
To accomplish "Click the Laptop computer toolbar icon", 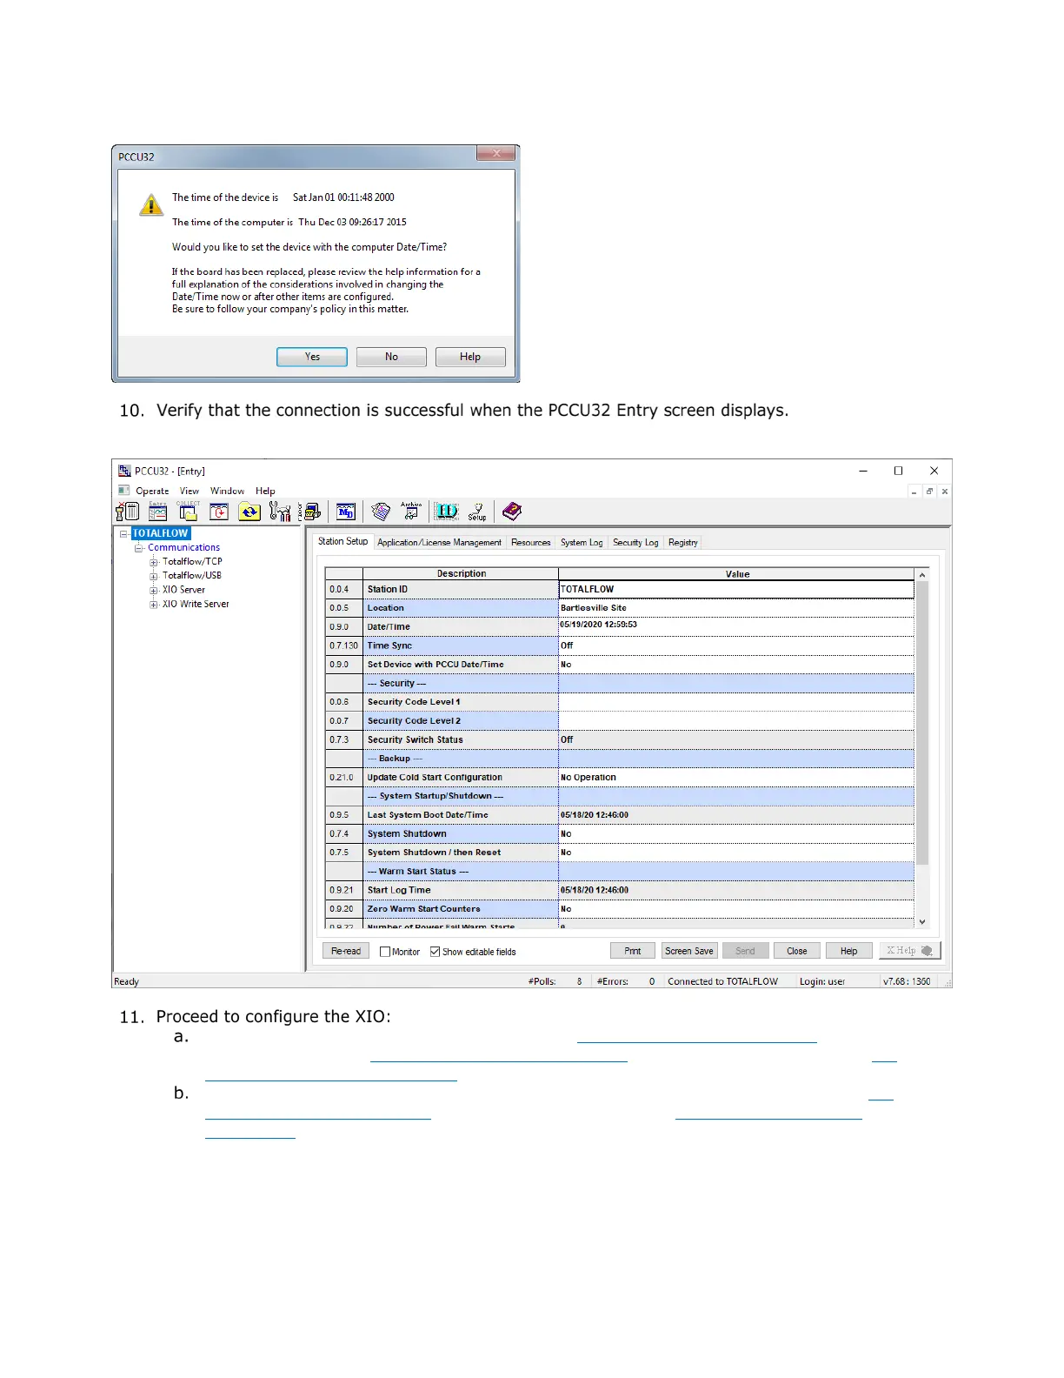I will click(x=311, y=512).
